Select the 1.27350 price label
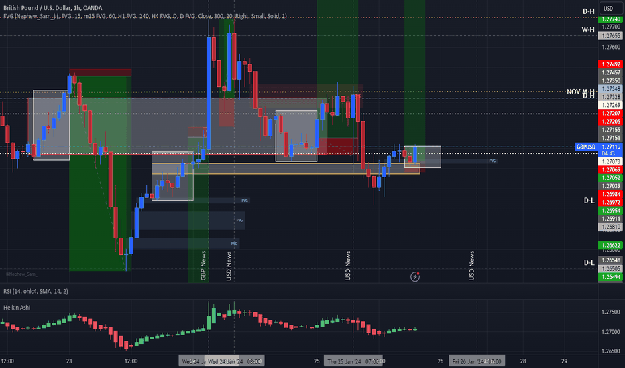Viewport: 625px width, 368px height. [x=611, y=80]
